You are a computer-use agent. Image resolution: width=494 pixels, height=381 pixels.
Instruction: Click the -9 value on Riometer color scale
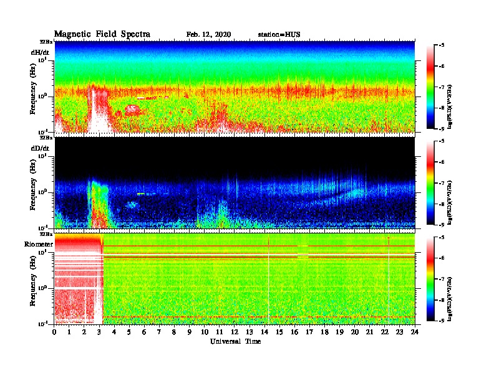point(442,321)
